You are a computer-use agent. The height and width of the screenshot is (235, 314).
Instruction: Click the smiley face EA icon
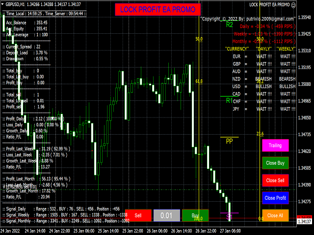(293, 5)
